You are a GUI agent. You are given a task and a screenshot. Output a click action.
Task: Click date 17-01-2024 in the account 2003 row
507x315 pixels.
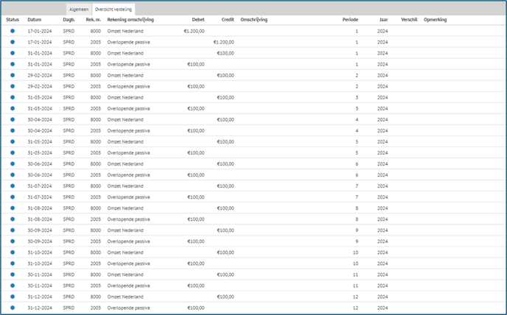(40, 42)
